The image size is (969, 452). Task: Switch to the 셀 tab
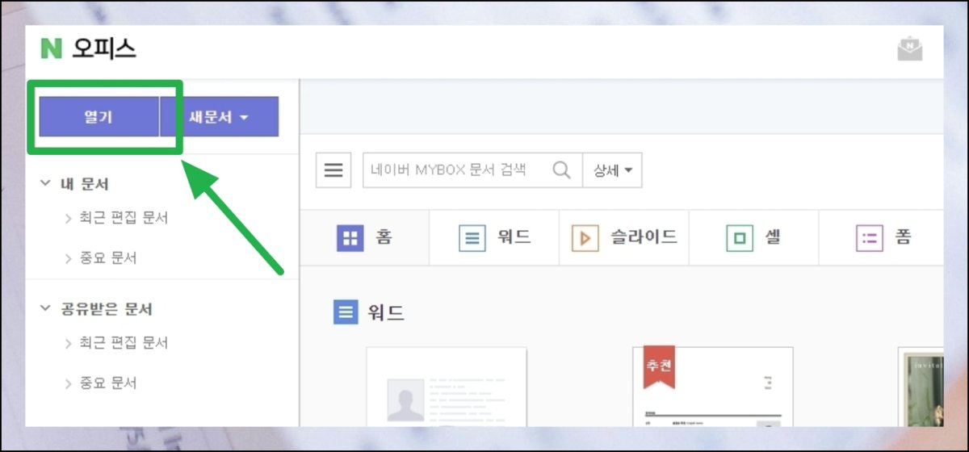[753, 238]
